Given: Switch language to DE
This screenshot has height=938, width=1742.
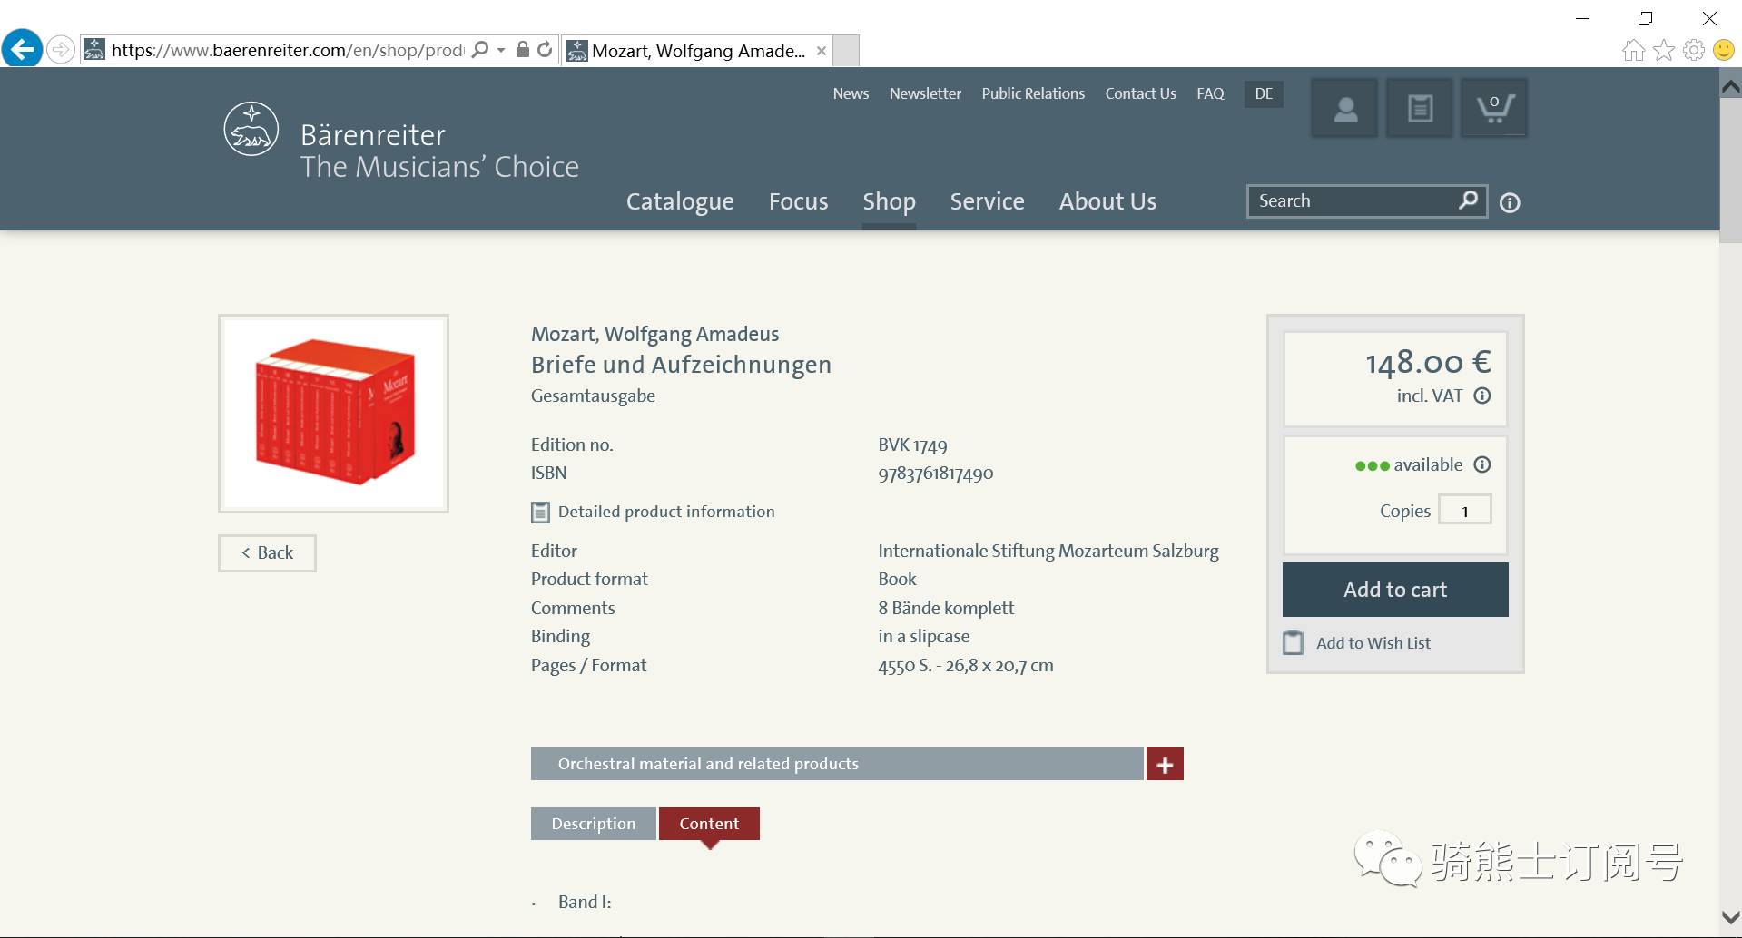Looking at the screenshot, I should point(1264,93).
